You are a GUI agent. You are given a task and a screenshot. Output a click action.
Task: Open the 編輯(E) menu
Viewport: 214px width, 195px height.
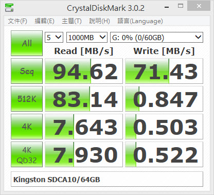45,21
